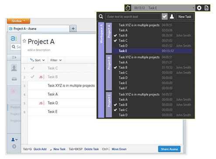
Task: Open Task E row in Asana list
Action: [x=62, y=112]
